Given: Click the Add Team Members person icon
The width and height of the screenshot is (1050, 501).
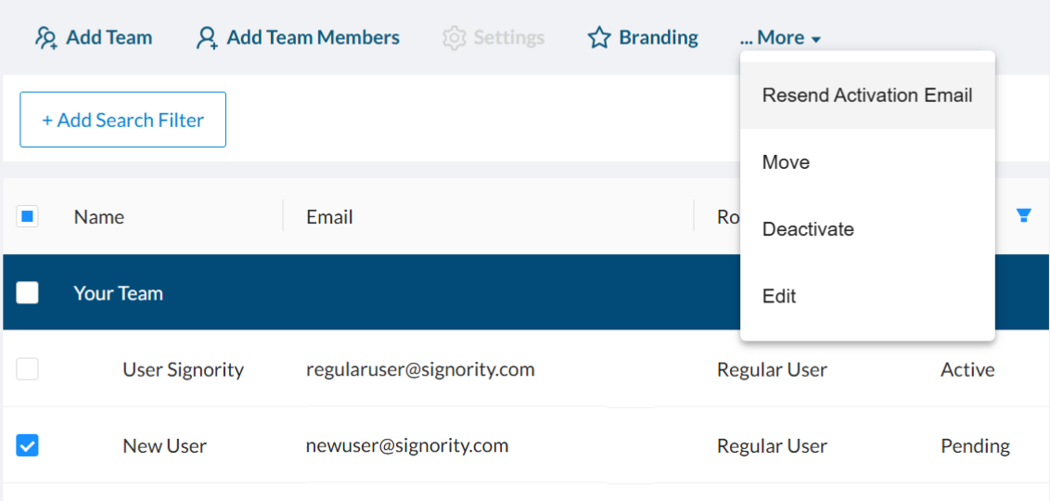Looking at the screenshot, I should click(x=206, y=38).
